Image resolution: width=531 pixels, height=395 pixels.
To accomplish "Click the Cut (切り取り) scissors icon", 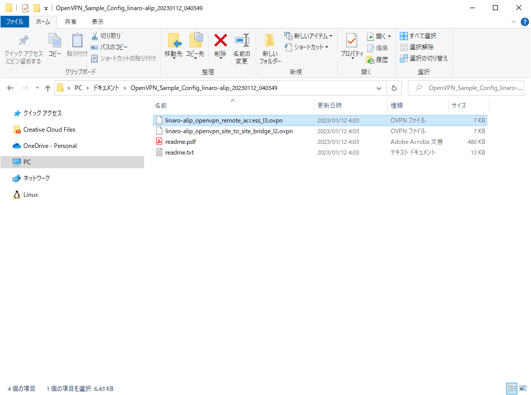I will pyautogui.click(x=95, y=36).
